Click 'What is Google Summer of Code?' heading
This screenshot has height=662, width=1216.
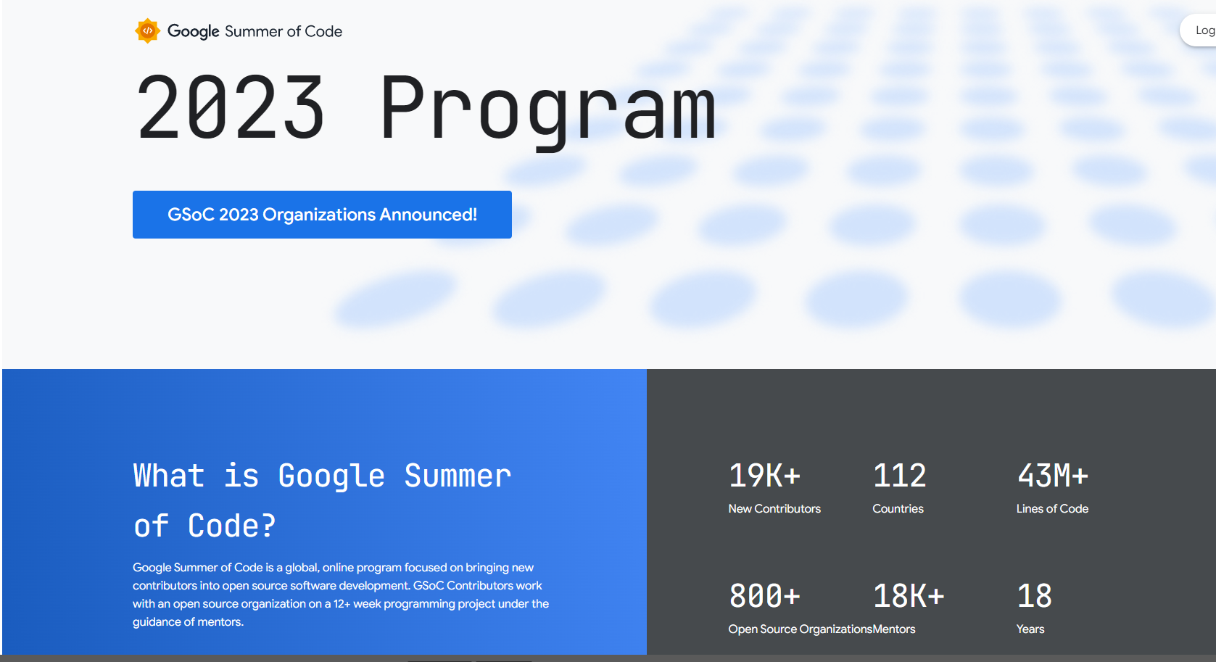[x=322, y=500]
